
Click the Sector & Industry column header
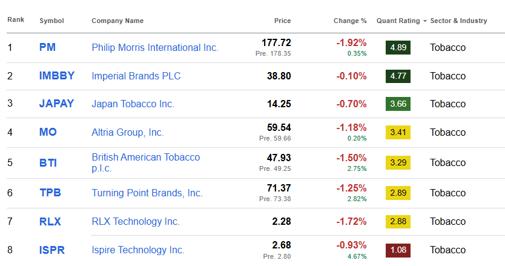458,21
